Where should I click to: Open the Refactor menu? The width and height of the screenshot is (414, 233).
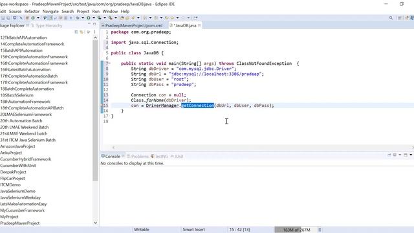[32, 12]
